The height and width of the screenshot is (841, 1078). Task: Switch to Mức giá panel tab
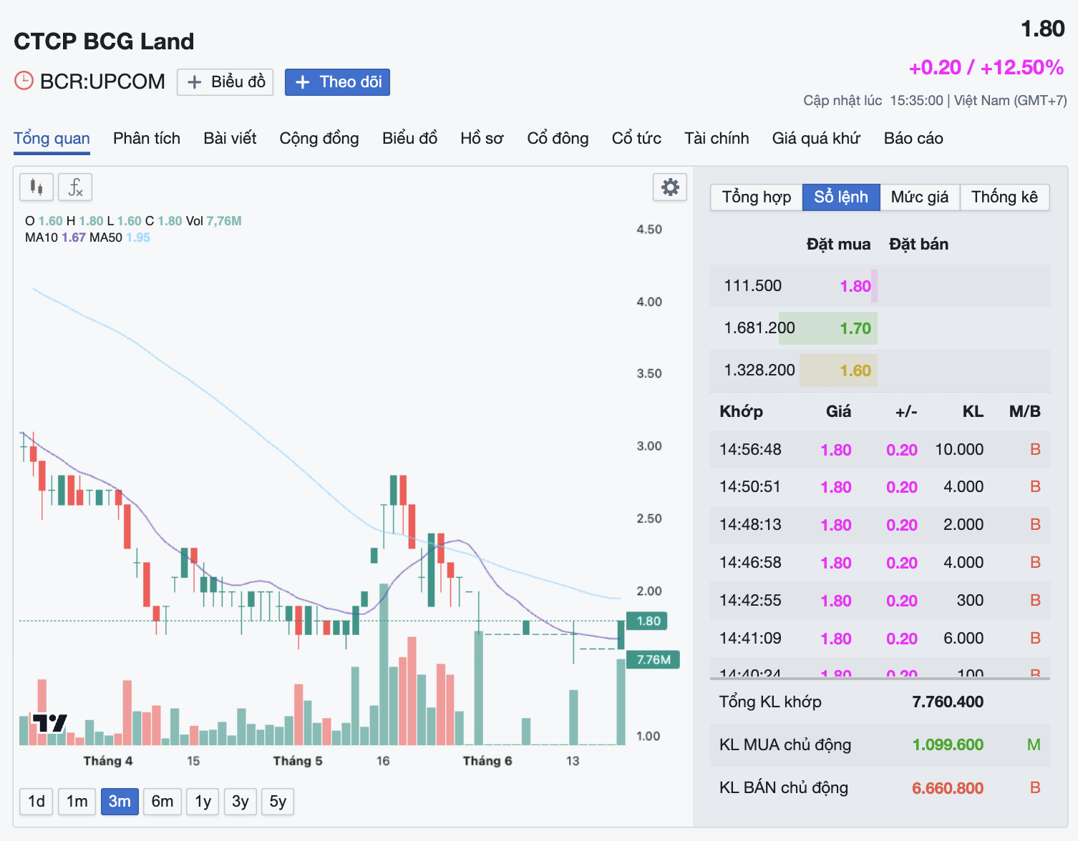[920, 197]
